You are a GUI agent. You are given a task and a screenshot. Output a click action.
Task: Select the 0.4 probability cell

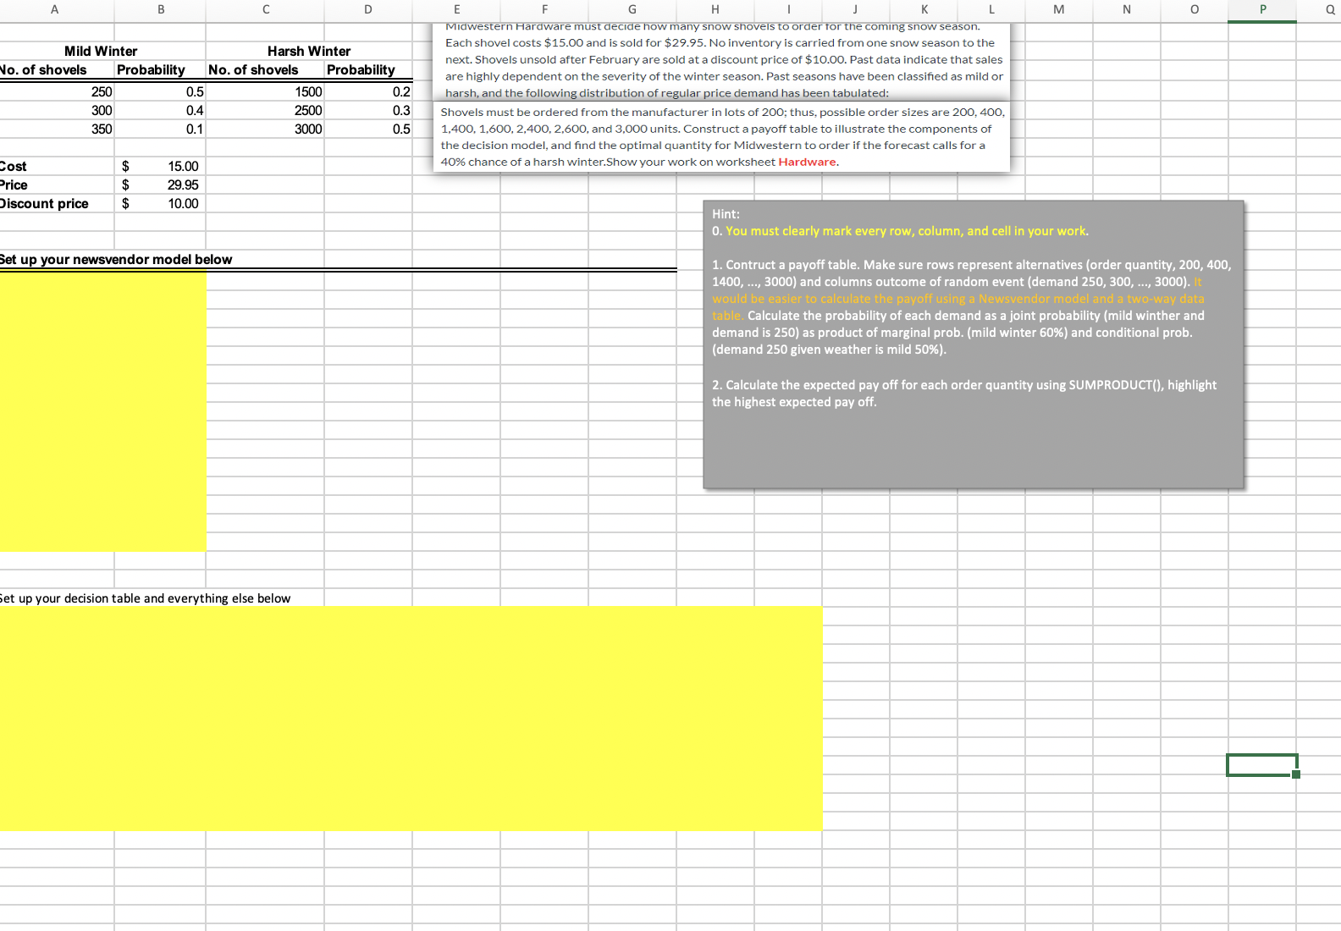(160, 110)
